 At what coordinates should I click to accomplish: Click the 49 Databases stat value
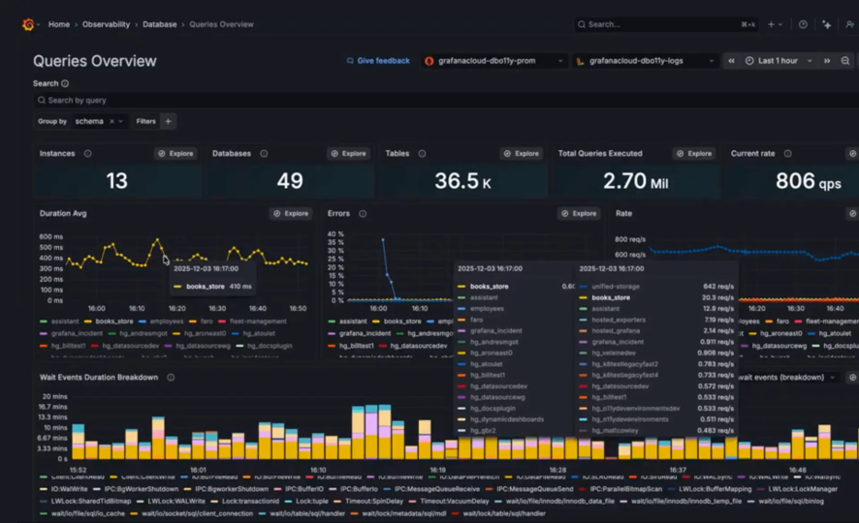click(x=290, y=181)
